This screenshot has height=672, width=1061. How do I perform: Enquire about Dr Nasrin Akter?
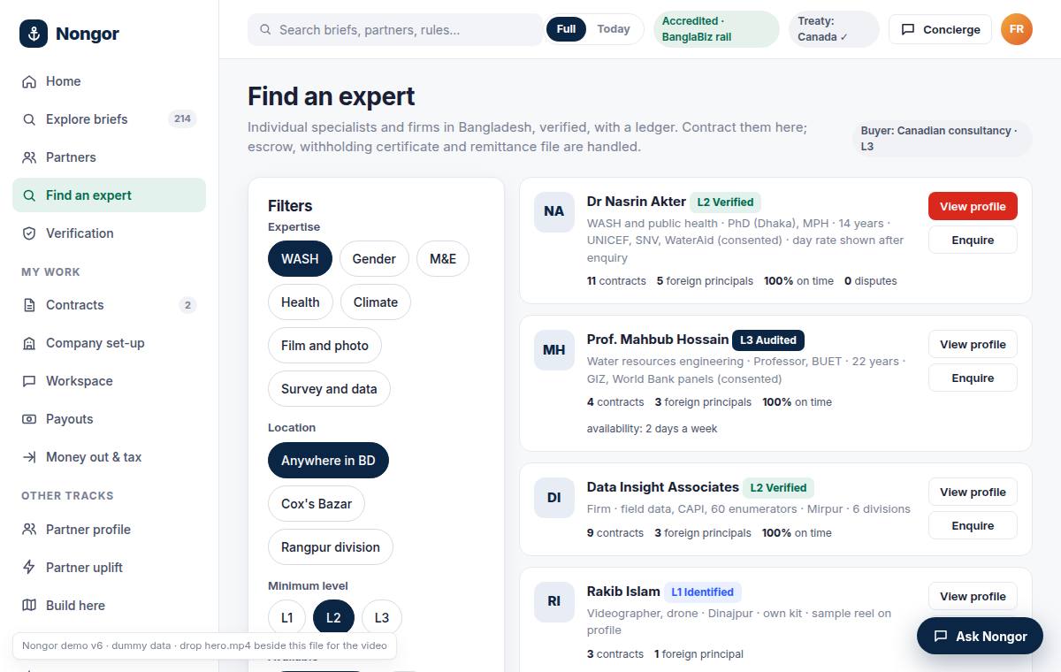point(973,240)
